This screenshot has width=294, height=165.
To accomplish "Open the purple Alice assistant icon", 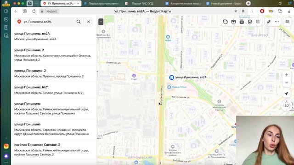I will pos(6,156).
